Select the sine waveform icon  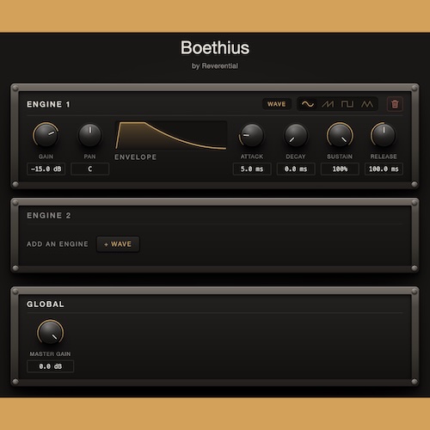click(x=308, y=104)
